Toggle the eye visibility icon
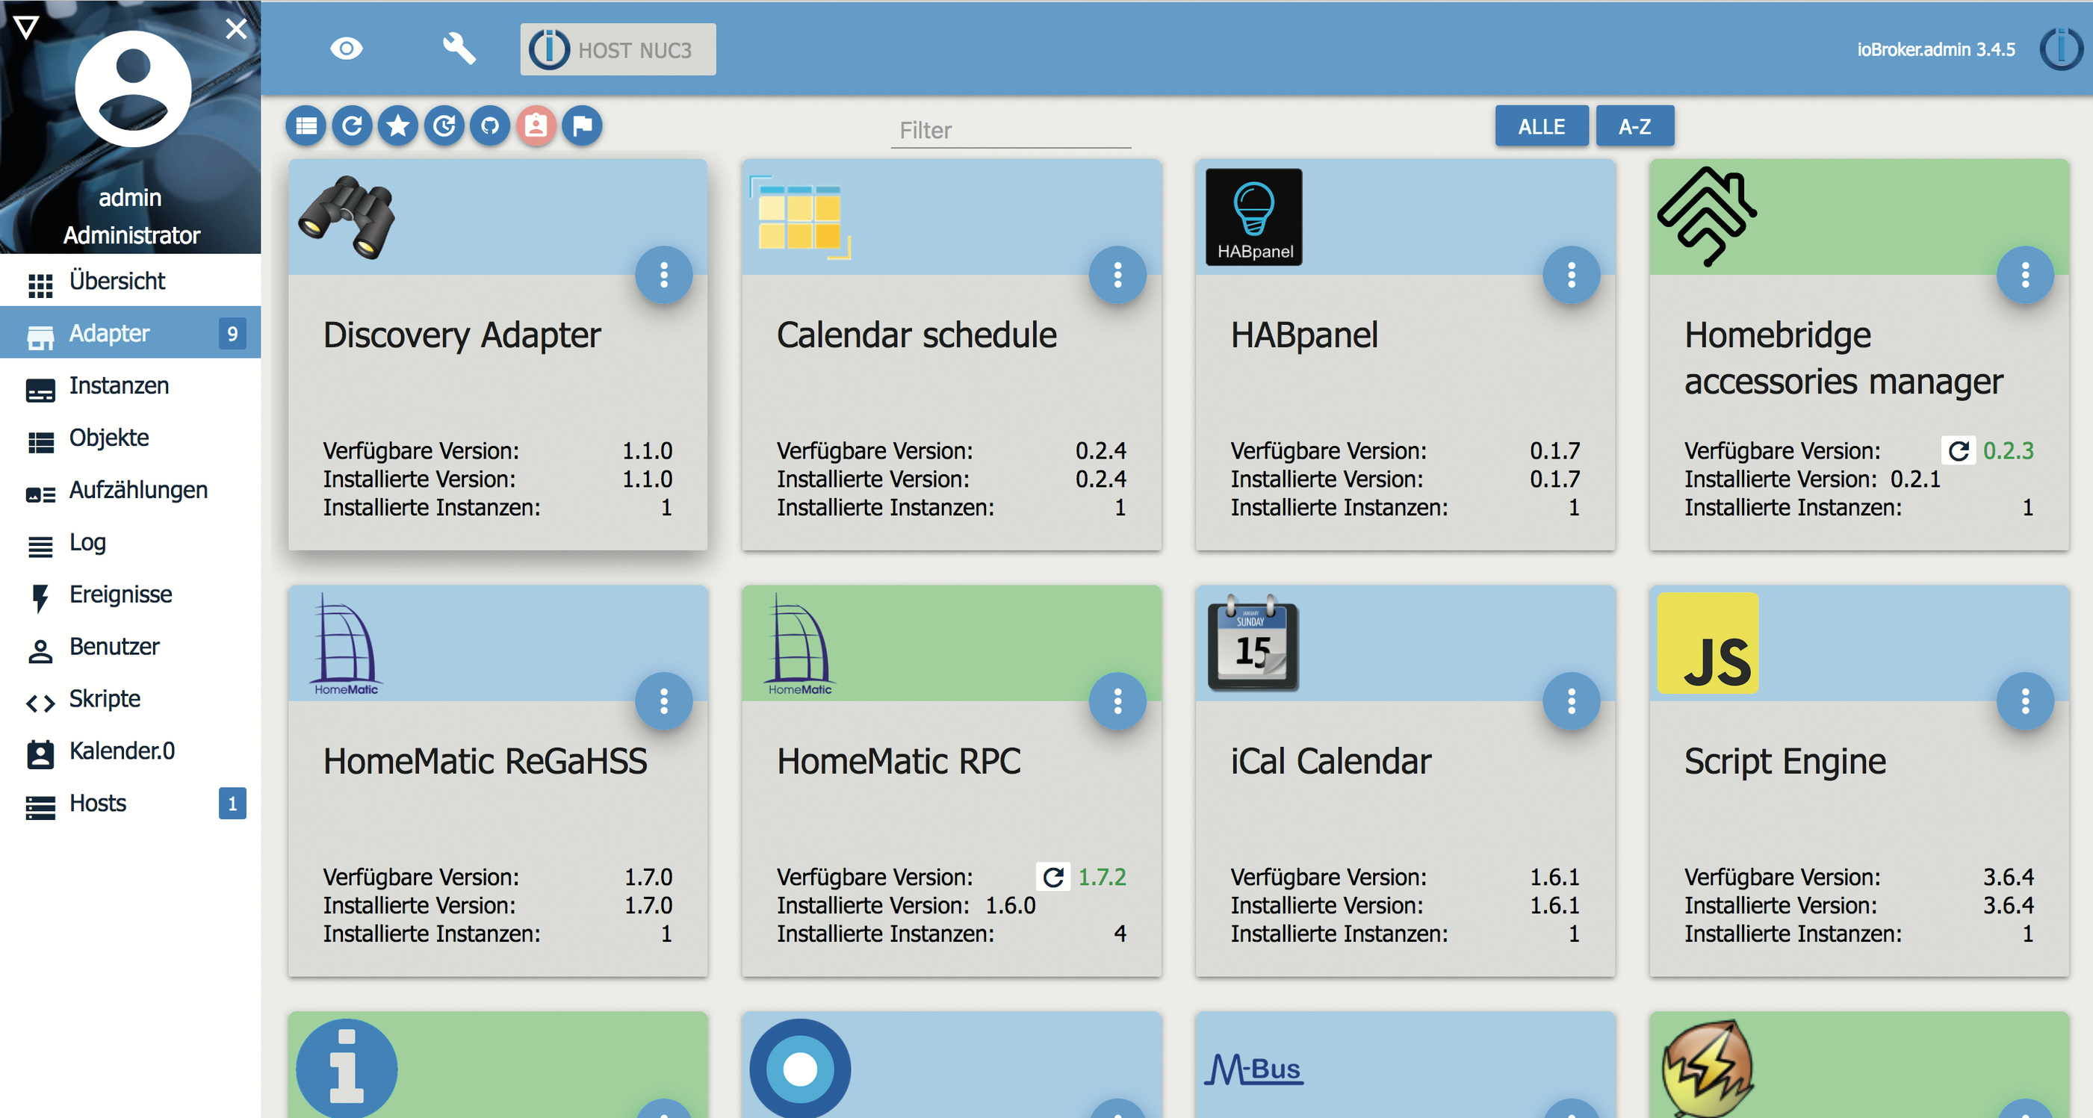 (x=346, y=49)
